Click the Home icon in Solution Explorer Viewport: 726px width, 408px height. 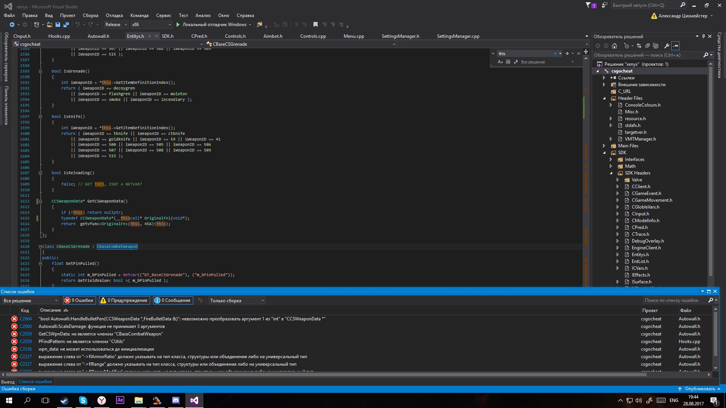pos(614,46)
